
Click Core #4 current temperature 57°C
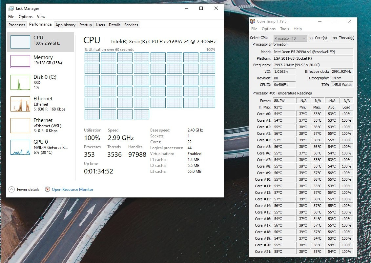point(284,140)
